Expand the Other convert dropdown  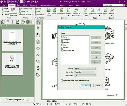(69, 16)
